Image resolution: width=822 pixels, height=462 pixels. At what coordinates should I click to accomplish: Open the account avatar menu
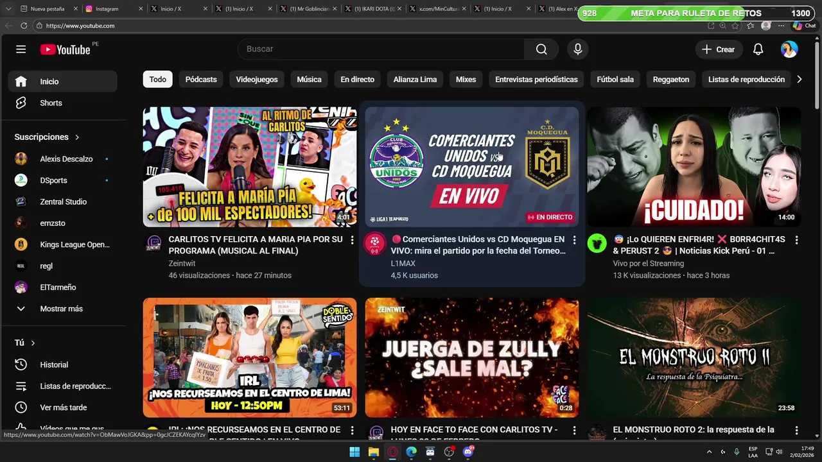[789, 49]
